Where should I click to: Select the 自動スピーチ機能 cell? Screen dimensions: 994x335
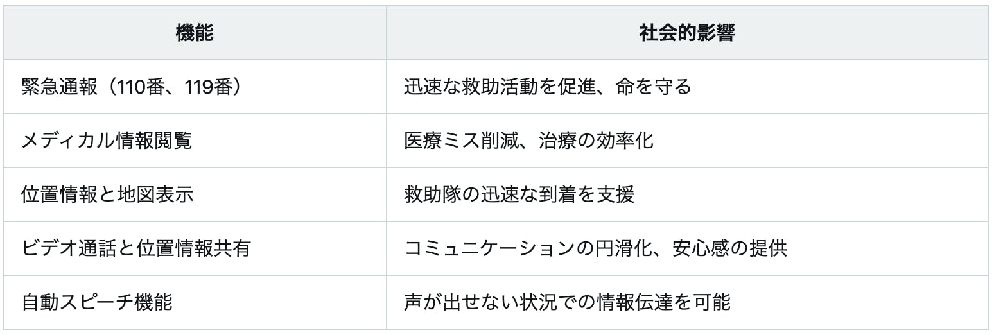[97, 302]
